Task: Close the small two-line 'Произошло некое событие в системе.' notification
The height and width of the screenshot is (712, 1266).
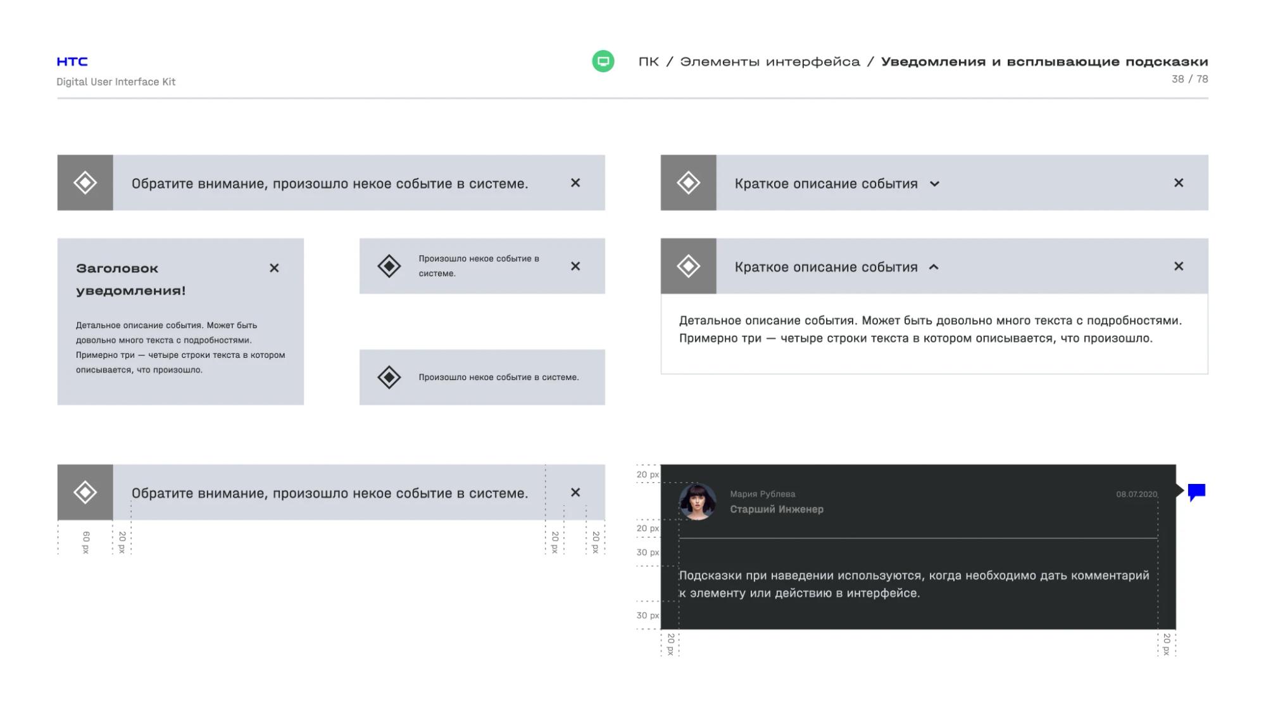Action: click(575, 266)
